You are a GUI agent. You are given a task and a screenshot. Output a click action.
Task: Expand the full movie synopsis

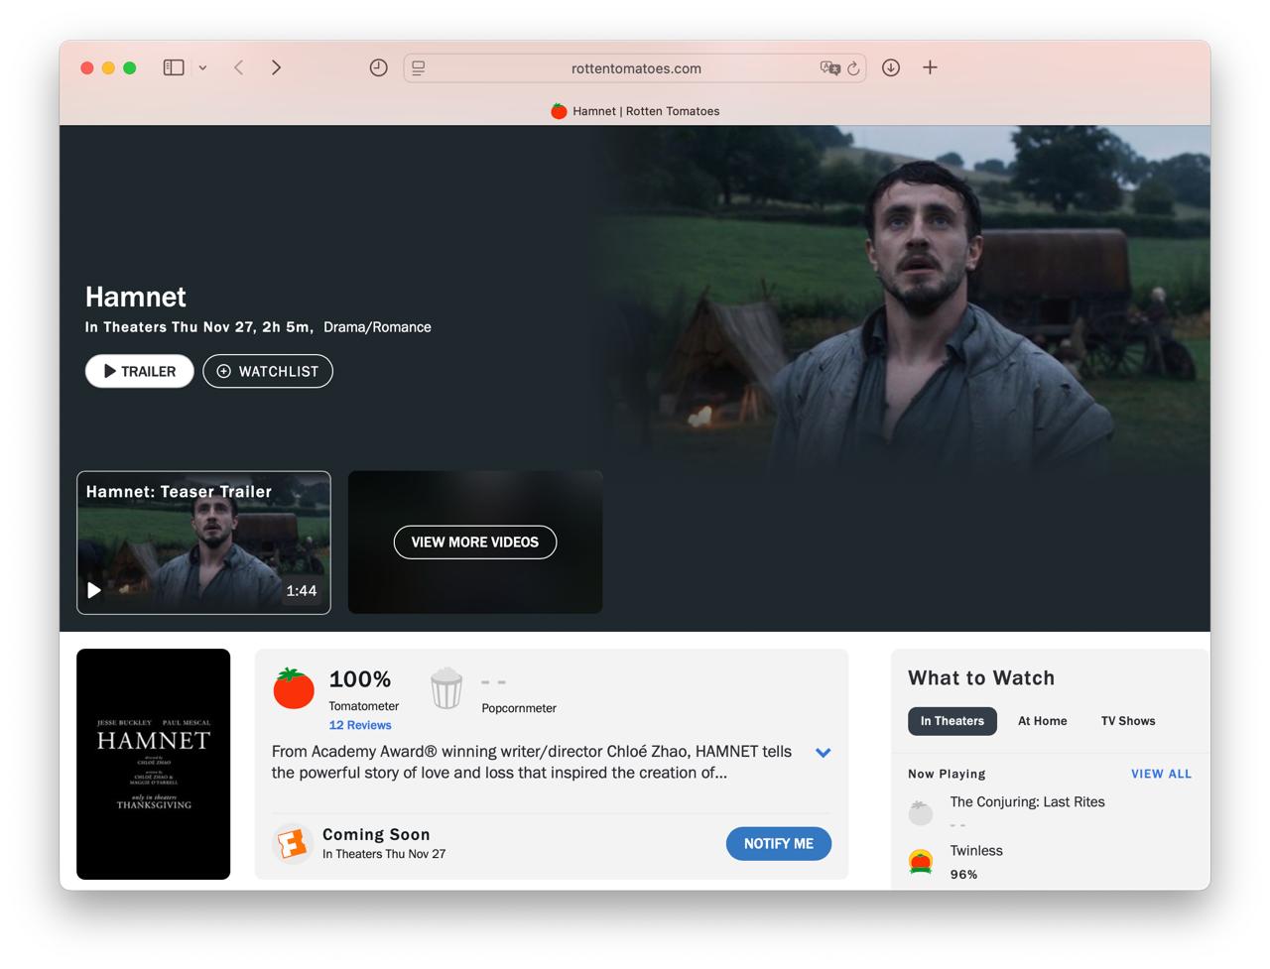[x=823, y=753]
